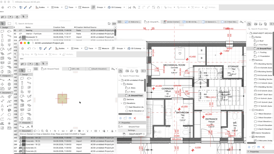Select Roof tool in AC30-unrelated toolbox
The image size is (274, 154).
22,96
